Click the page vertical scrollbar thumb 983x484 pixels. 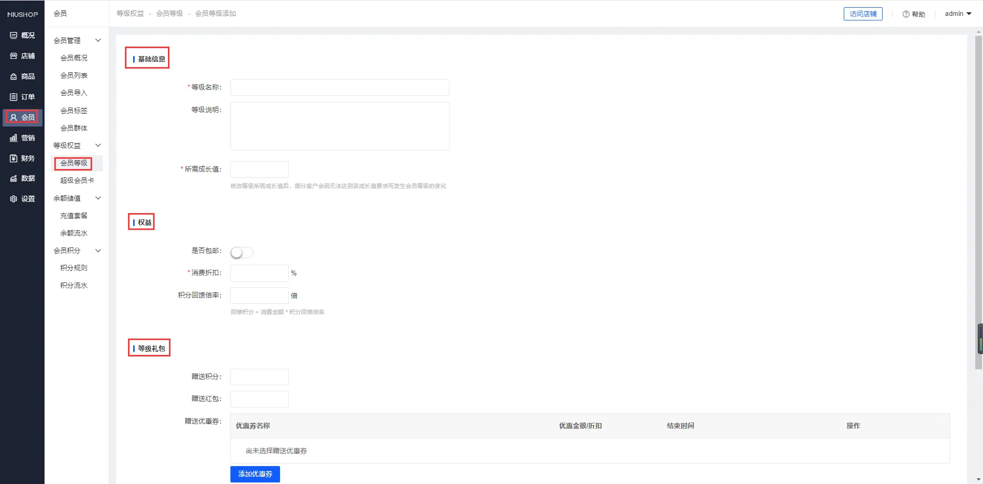(x=978, y=200)
